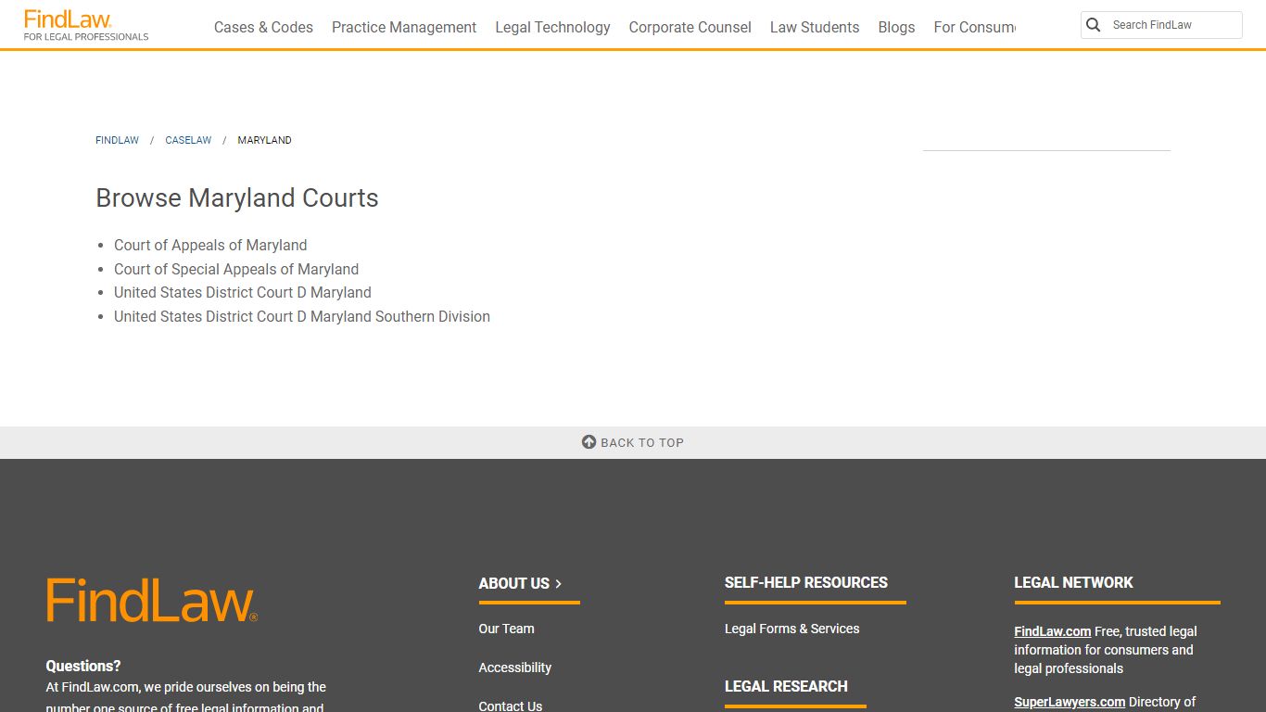Open Accessibility footer link
This screenshot has width=1266, height=712.
coord(514,667)
